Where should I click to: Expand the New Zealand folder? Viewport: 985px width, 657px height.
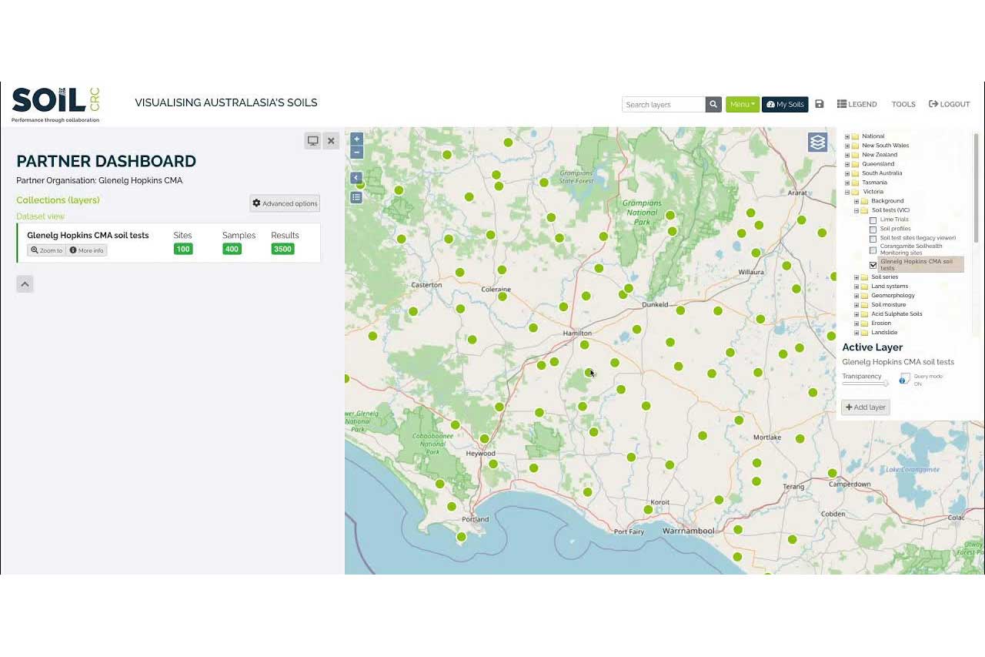point(847,155)
